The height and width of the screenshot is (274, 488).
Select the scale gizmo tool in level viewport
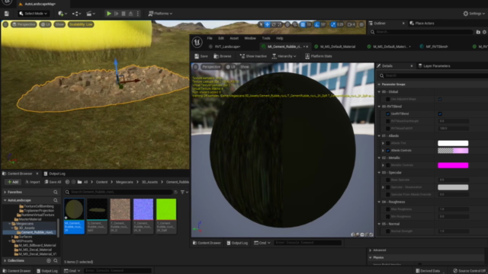coord(280,24)
